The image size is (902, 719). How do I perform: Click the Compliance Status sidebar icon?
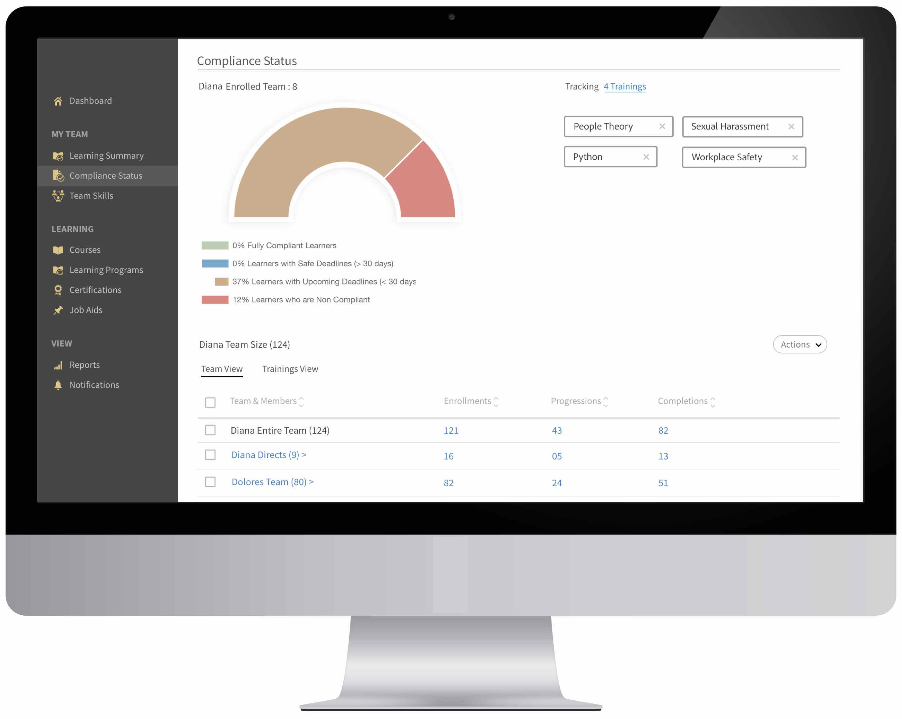pos(58,176)
